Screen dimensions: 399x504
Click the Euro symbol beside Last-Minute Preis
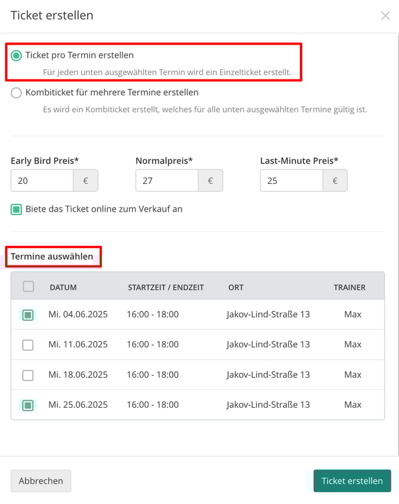pyautogui.click(x=335, y=180)
